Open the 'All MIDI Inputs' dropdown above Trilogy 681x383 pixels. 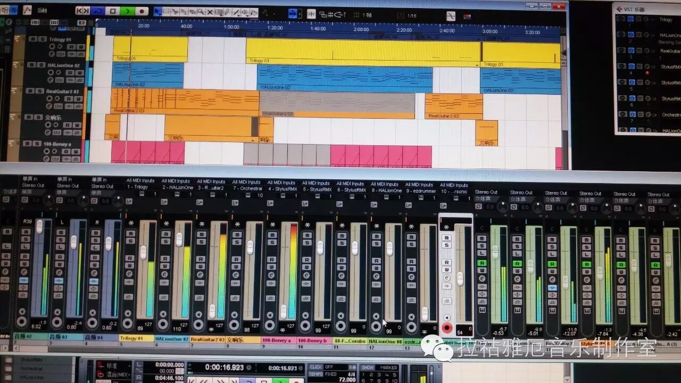(140, 180)
